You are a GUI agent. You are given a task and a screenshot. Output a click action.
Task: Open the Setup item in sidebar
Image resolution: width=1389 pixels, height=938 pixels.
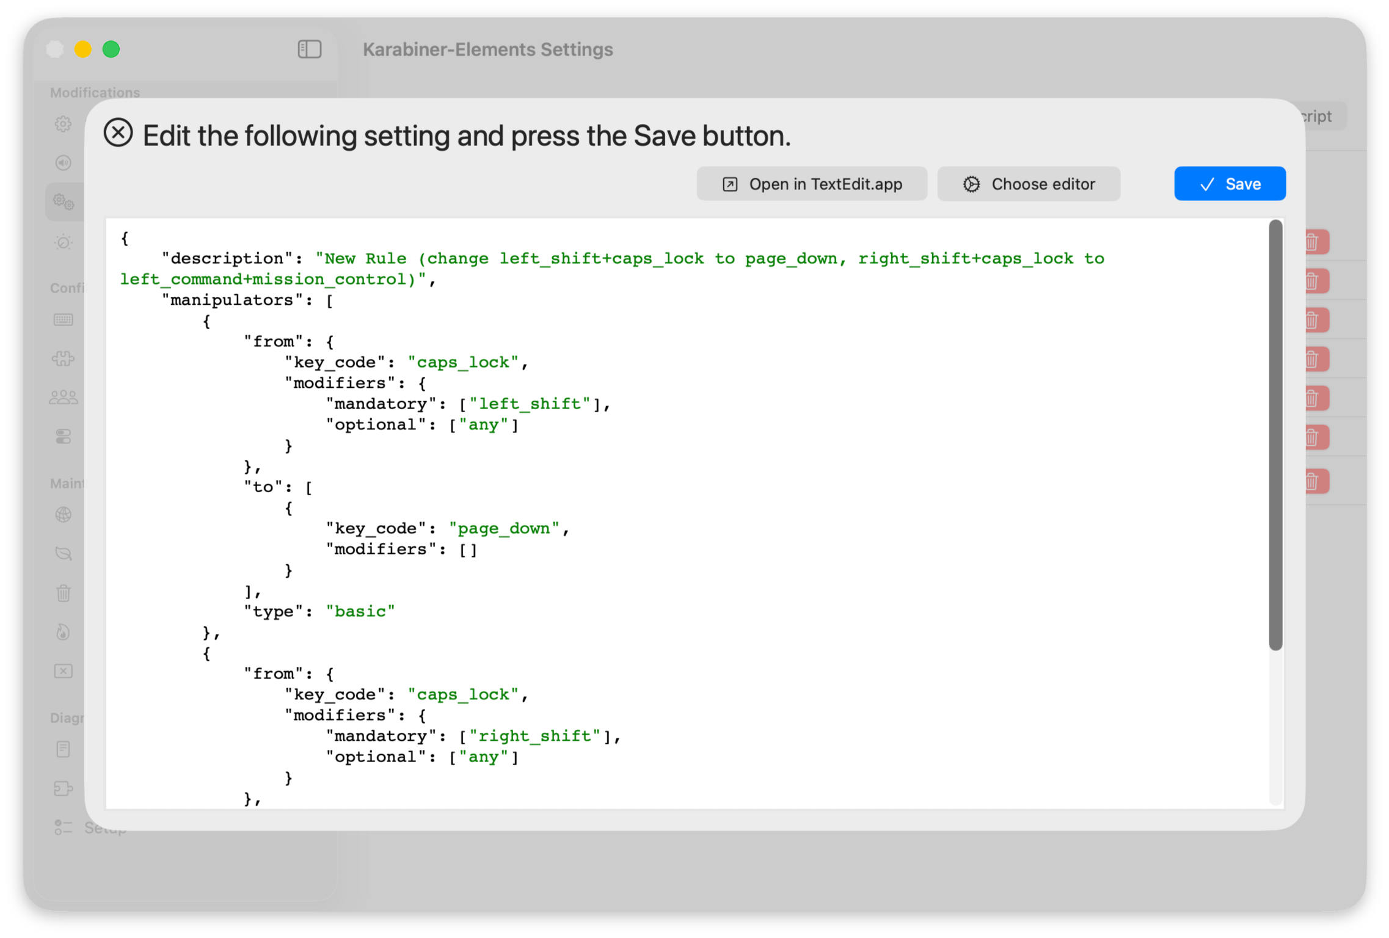(90, 828)
